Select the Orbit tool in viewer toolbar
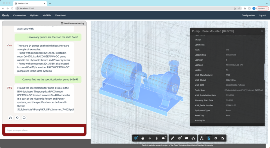The height and width of the screenshot is (148, 270). 136,138
